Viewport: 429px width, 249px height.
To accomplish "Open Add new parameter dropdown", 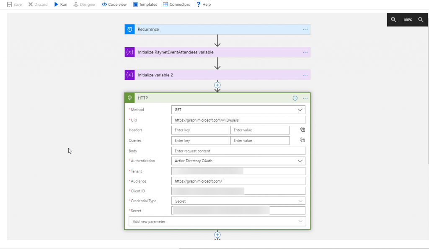I will [x=217, y=221].
